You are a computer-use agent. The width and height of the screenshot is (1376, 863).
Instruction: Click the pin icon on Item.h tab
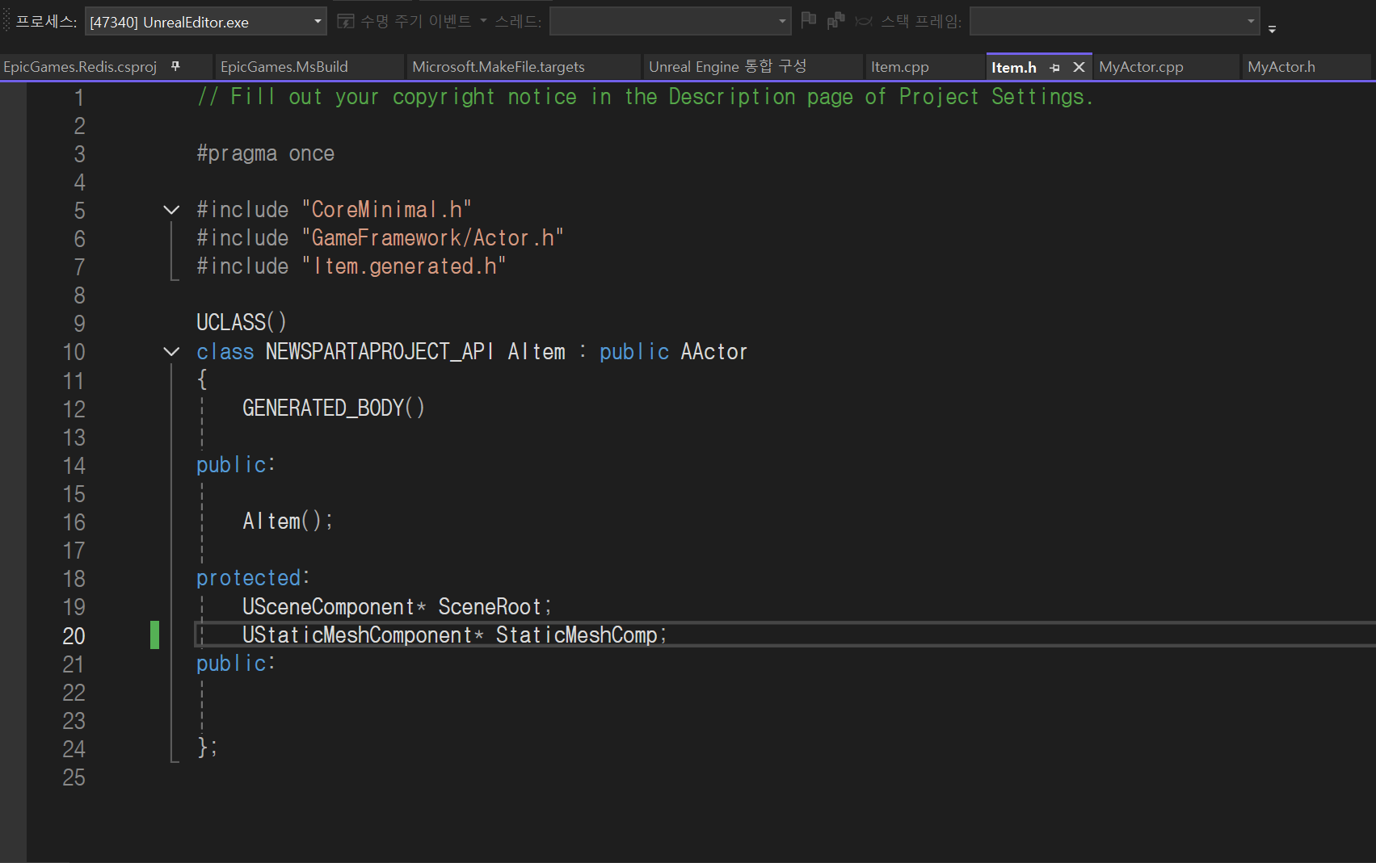point(1054,68)
